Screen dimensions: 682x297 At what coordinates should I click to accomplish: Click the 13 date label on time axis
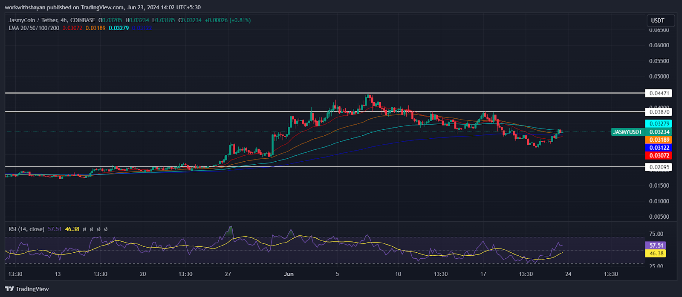pos(58,274)
